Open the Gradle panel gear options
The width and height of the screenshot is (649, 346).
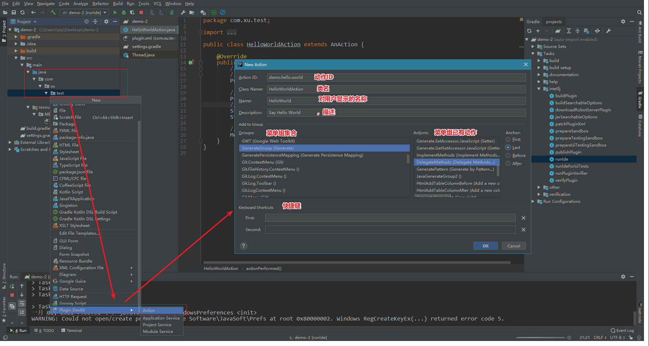(623, 21)
